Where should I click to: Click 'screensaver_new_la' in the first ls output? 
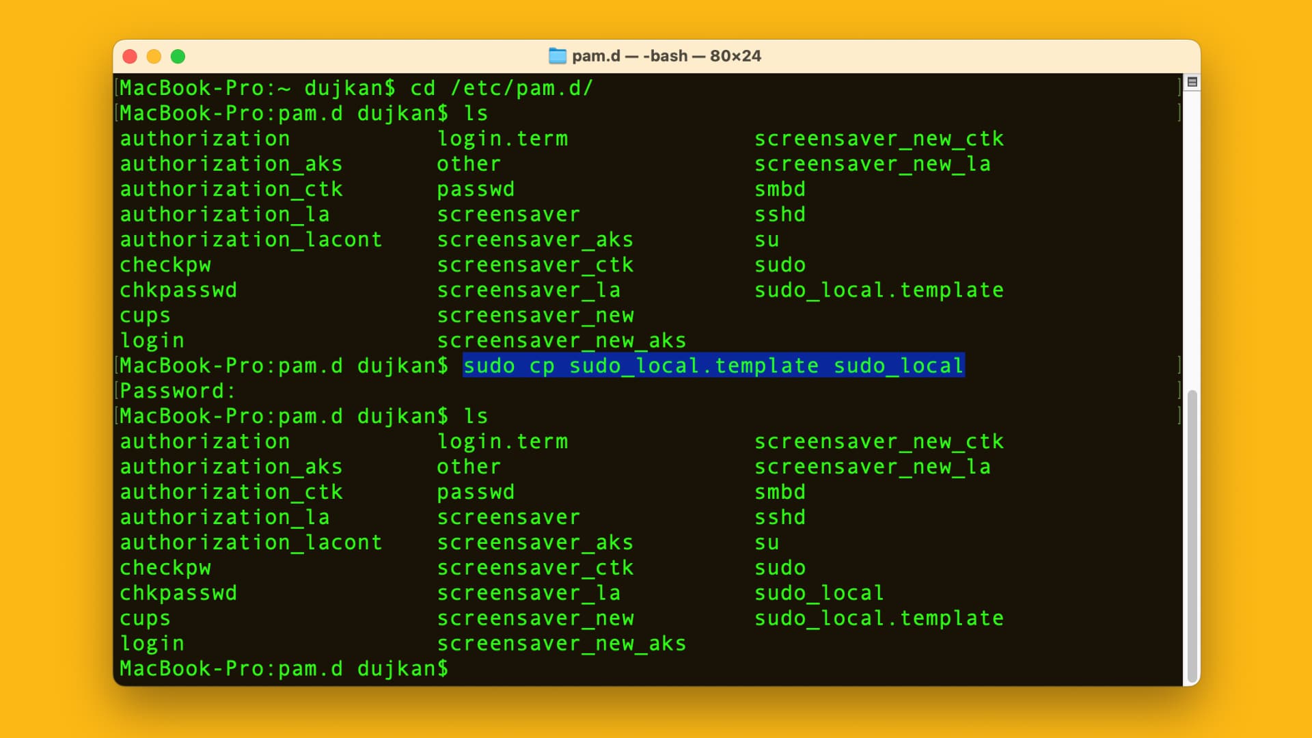pyautogui.click(x=873, y=164)
